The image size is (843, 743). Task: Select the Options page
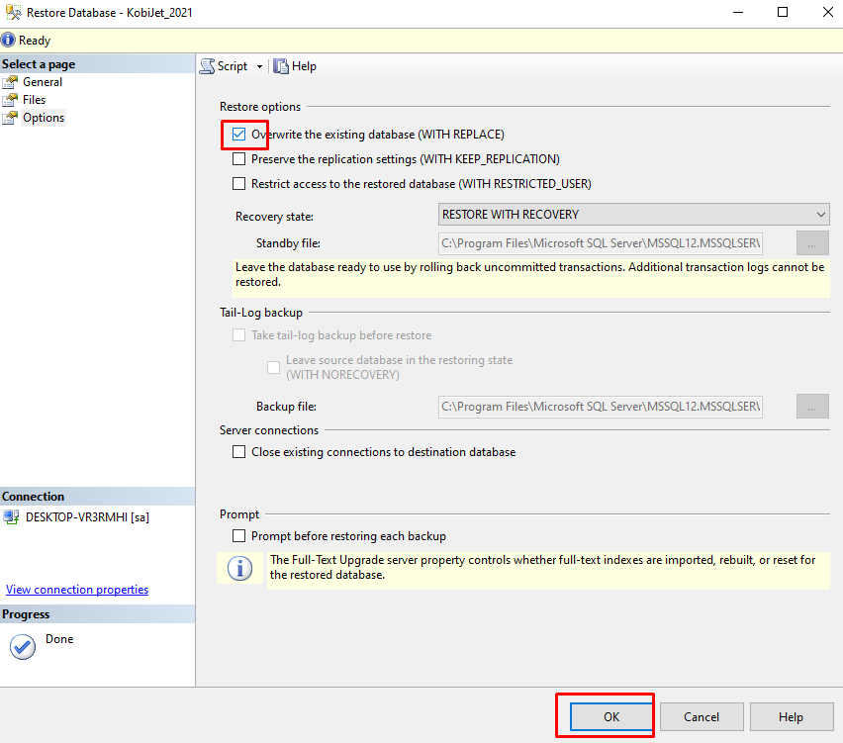[44, 117]
